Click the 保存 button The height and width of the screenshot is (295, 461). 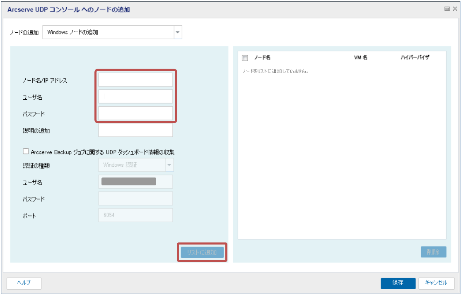pos(398,283)
